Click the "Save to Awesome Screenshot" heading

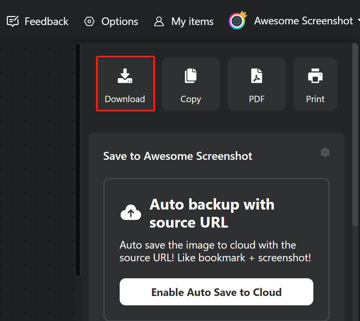coord(178,156)
